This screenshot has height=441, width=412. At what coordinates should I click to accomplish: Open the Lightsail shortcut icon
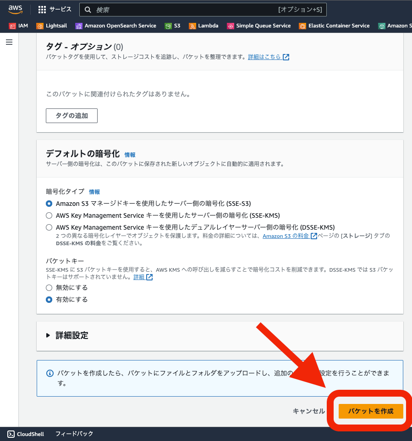[x=40, y=26]
